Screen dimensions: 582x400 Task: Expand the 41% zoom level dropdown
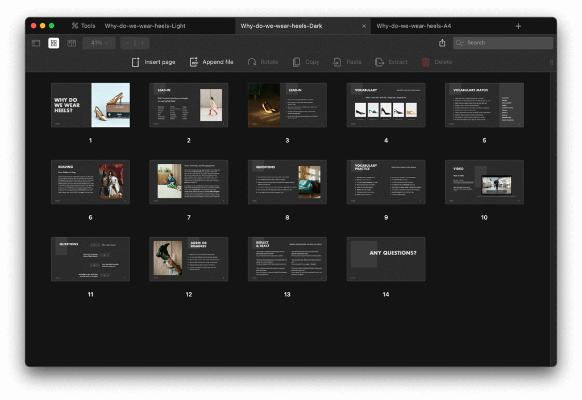[99, 43]
